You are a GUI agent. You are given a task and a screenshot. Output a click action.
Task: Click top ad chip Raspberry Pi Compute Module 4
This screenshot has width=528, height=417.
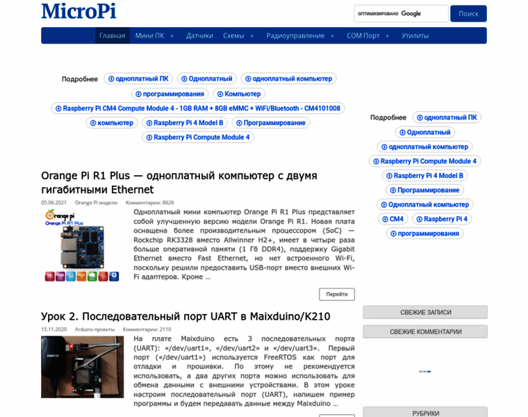coord(198,138)
